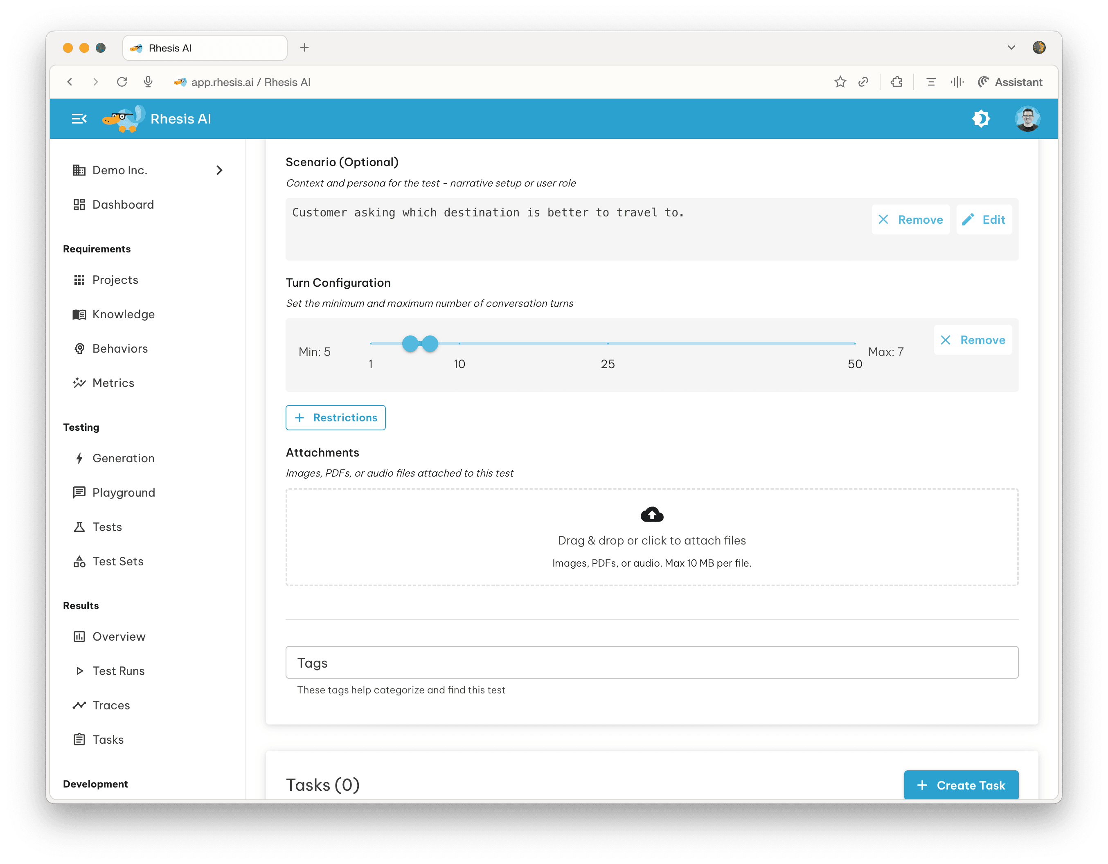Open the browser tab list chevron

(1011, 48)
